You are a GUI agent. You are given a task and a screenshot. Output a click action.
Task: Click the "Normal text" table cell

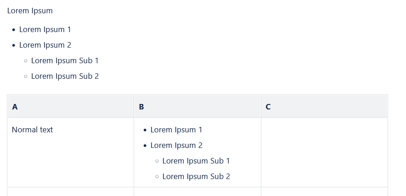pos(70,152)
